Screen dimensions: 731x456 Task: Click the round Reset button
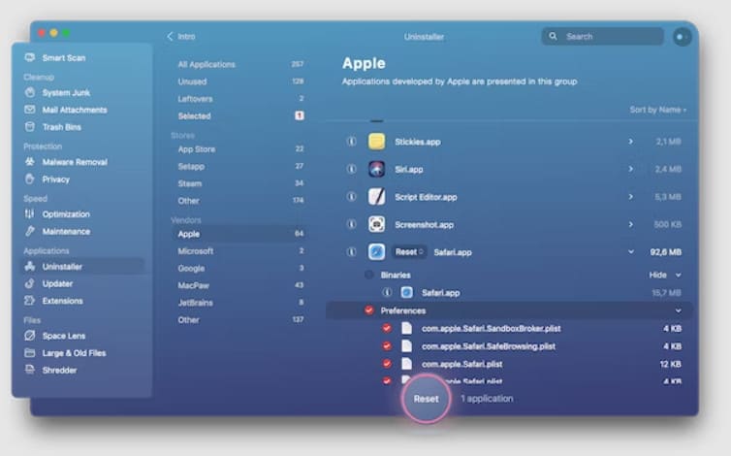coord(426,399)
